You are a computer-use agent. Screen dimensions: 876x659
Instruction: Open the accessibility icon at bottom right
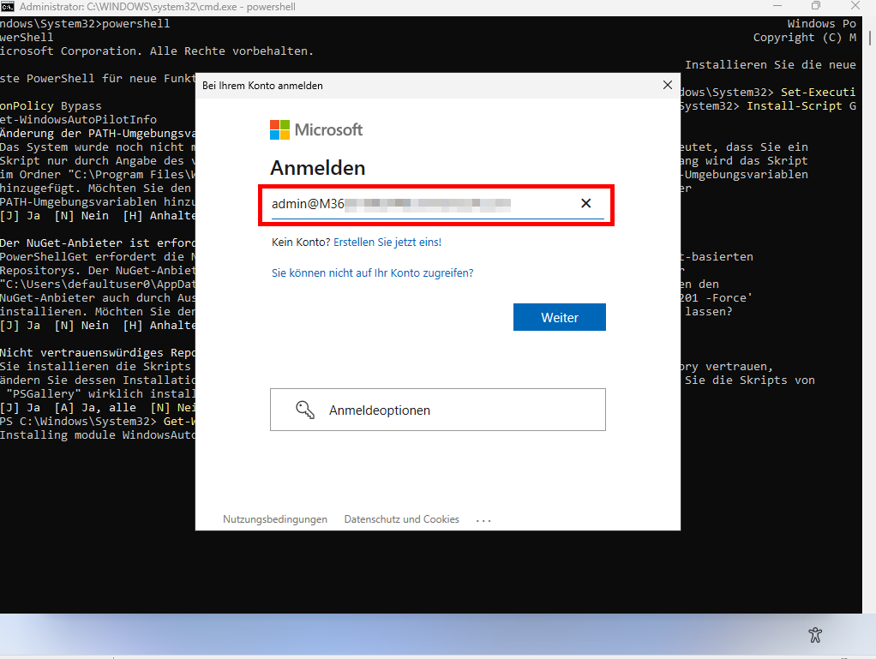click(x=815, y=634)
